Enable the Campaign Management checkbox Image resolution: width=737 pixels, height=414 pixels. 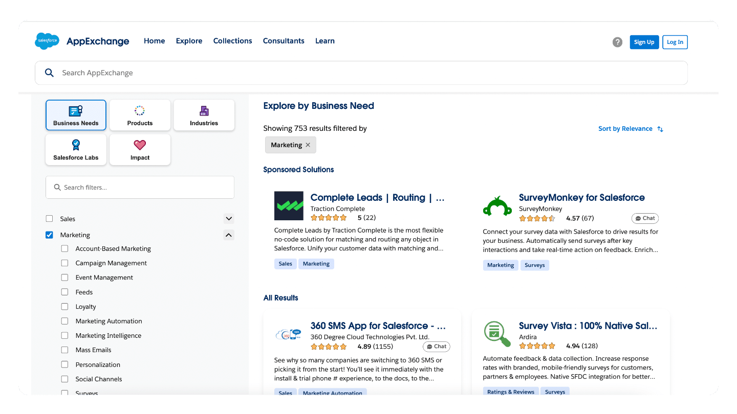pos(64,263)
